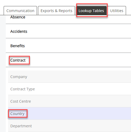This screenshot has width=131, height=132.
Task: Select the Cost Centre row
Action: (69, 101)
